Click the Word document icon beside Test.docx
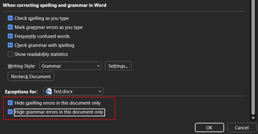Image resolution: width=258 pixels, height=134 pixels. [x=49, y=91]
